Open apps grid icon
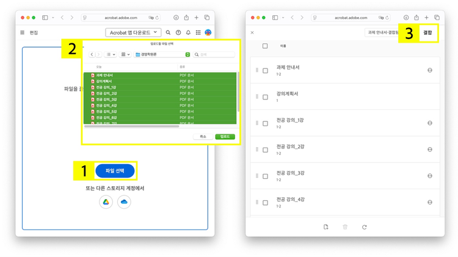 [x=198, y=32]
